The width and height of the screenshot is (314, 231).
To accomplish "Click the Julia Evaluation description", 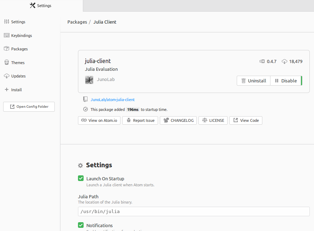I will (x=101, y=69).
